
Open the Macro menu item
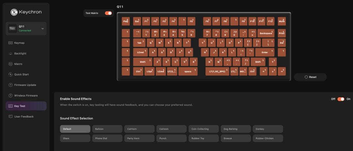click(x=26, y=64)
